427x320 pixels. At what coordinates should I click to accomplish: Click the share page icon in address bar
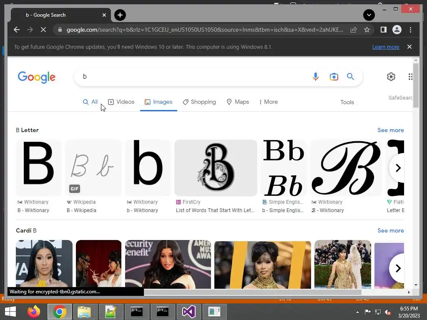coord(354,30)
